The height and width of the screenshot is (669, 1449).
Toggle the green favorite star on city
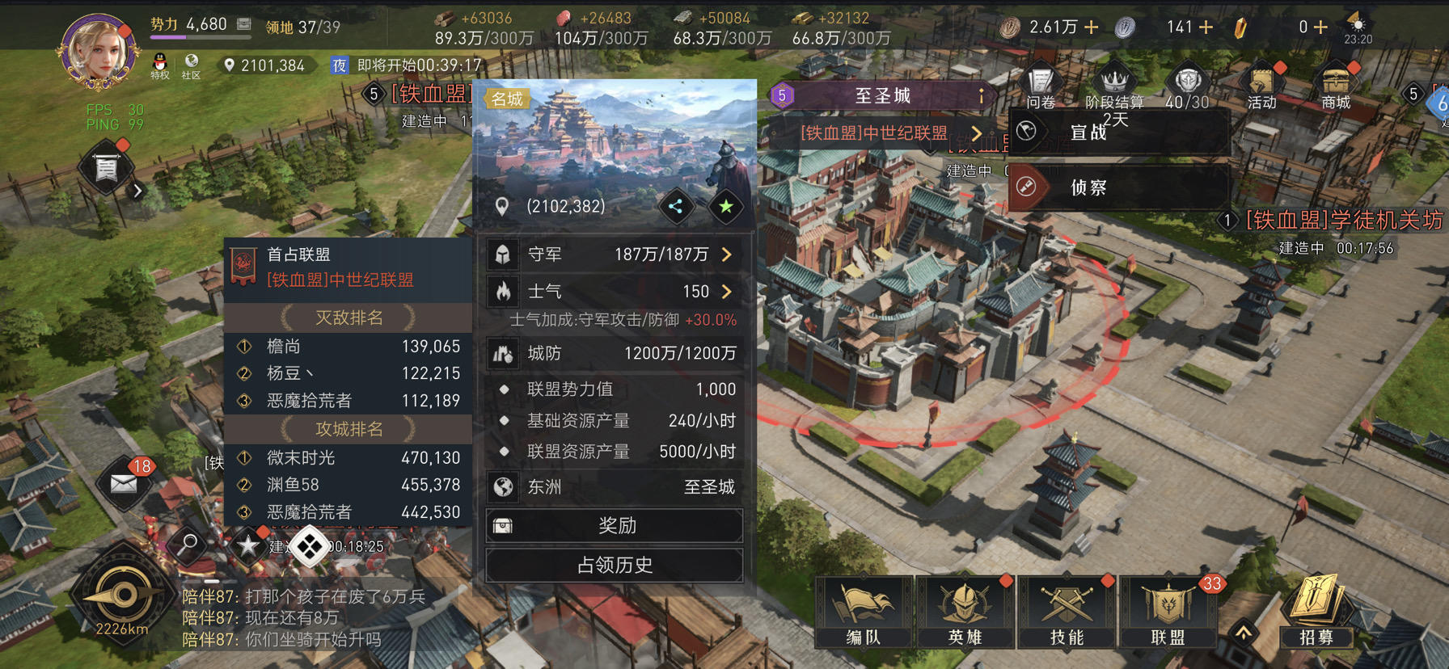coord(726,207)
